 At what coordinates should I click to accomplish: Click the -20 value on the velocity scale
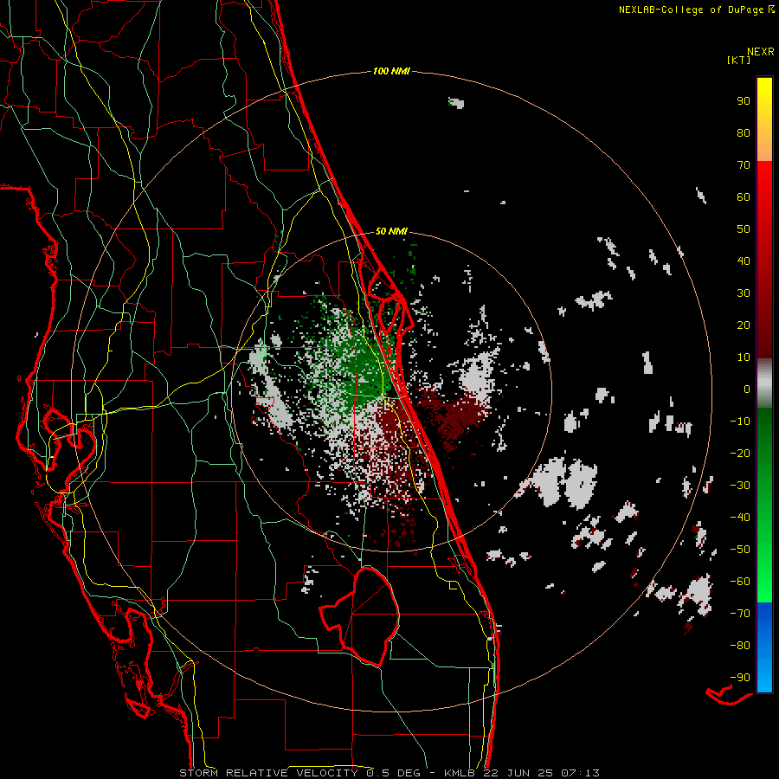(740, 453)
